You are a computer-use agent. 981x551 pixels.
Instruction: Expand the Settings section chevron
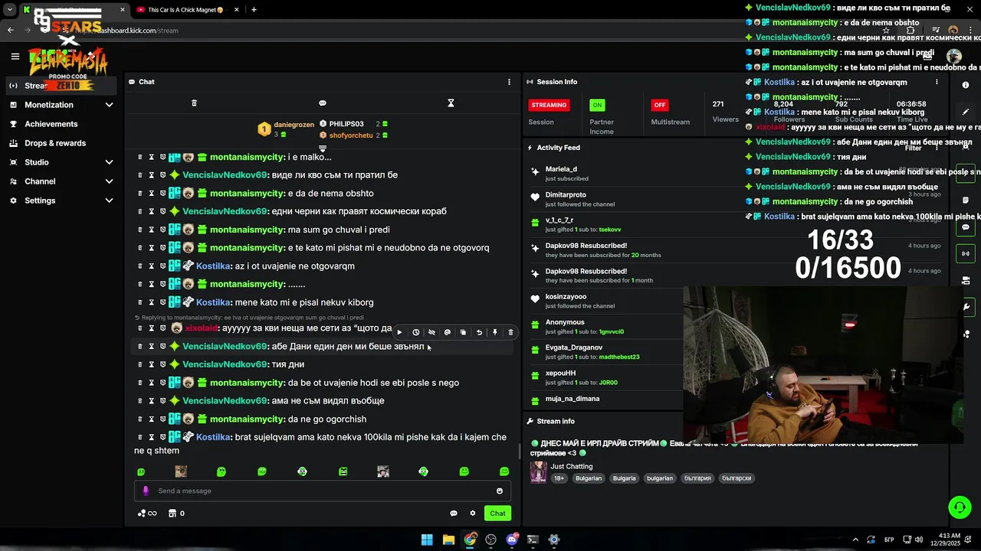click(109, 201)
